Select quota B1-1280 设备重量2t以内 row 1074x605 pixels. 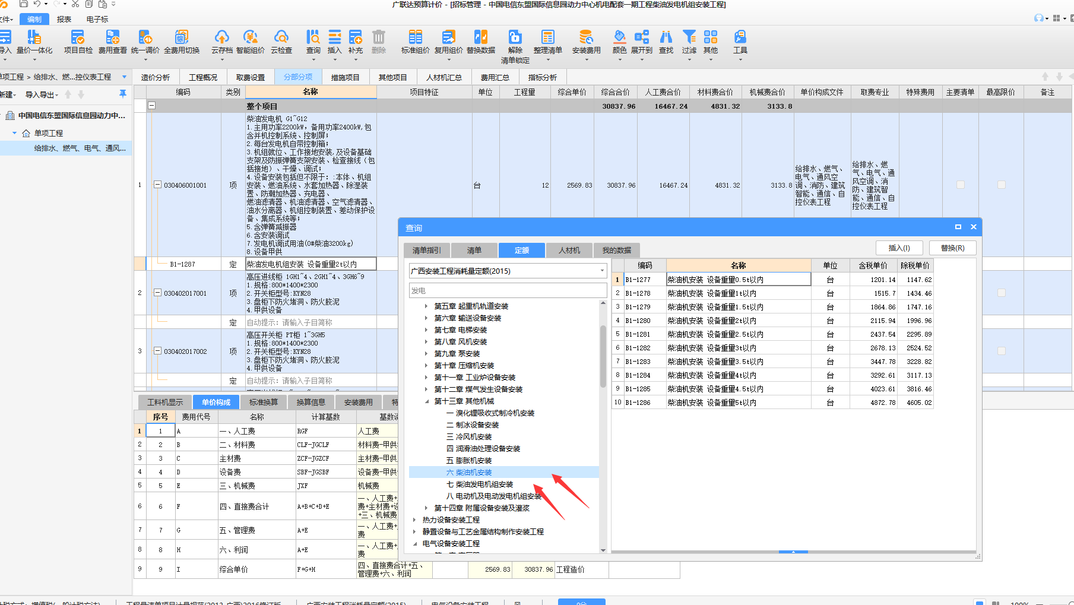coord(773,321)
